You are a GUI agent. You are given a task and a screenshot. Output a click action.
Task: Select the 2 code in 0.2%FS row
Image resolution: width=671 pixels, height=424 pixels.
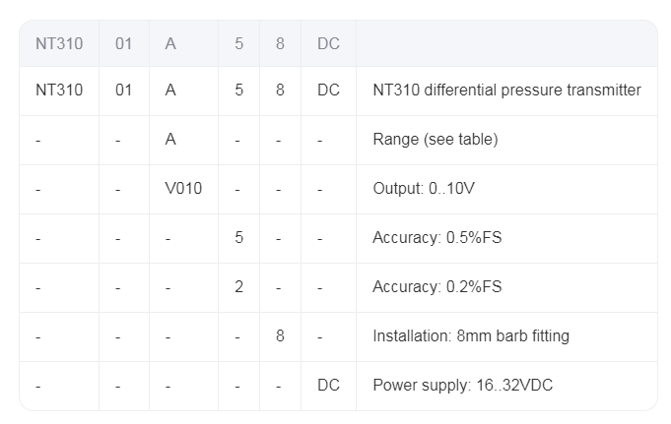coord(238,287)
